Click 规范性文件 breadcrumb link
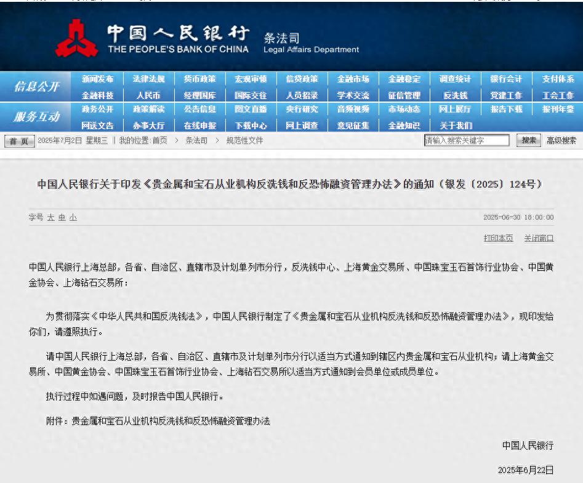 coord(244,140)
